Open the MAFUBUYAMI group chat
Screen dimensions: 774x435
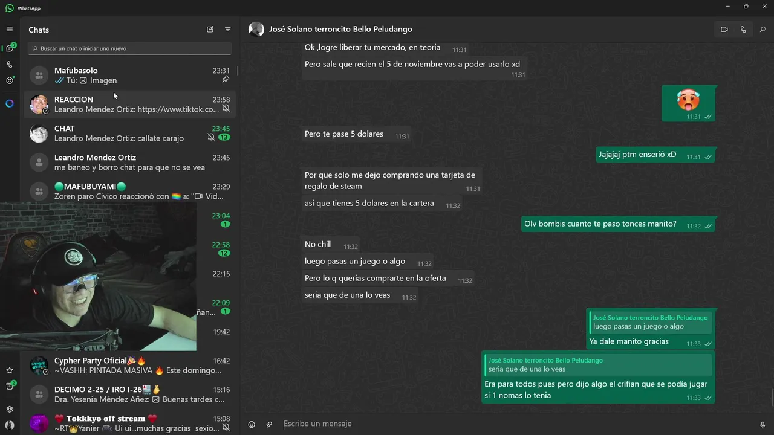pyautogui.click(x=130, y=191)
